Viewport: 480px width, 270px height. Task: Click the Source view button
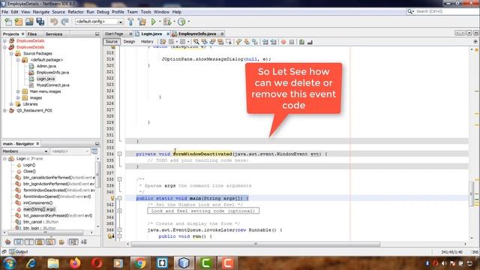pyautogui.click(x=112, y=42)
